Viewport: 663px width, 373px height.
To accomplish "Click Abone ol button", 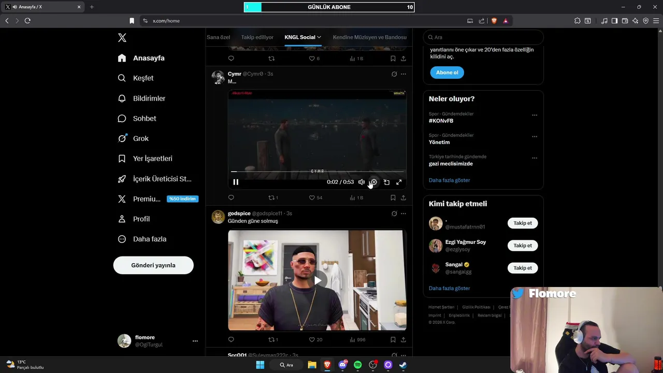I will click(x=447, y=73).
